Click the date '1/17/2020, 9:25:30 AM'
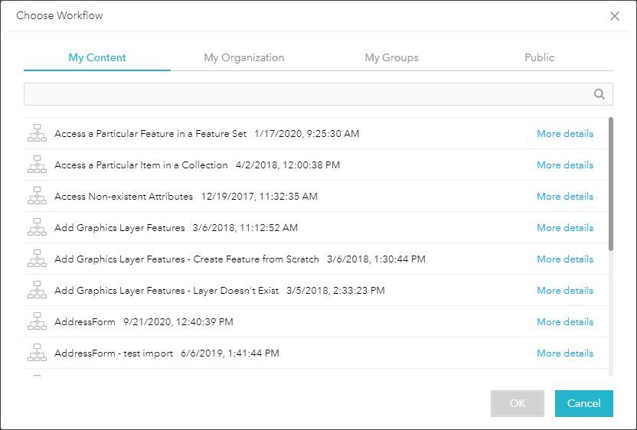The width and height of the screenshot is (637, 430). pos(307,134)
